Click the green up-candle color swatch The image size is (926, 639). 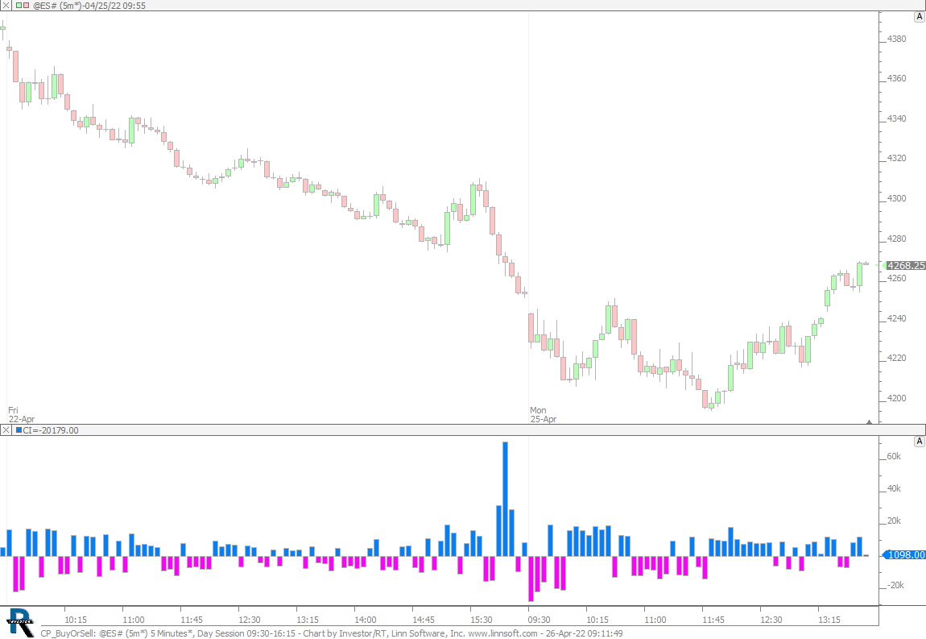[19, 6]
